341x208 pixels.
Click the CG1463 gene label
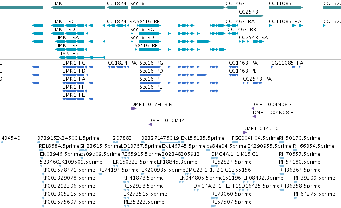tap(235, 4)
